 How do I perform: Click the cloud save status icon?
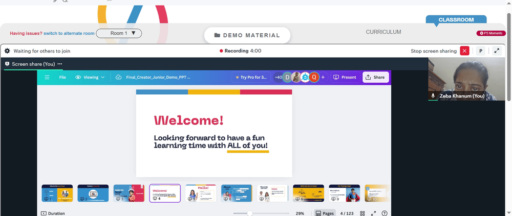119,77
